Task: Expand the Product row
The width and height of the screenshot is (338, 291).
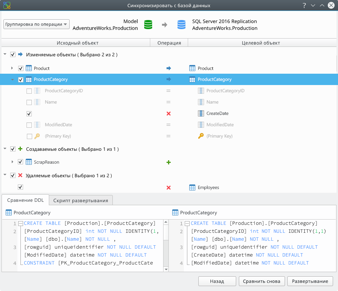Action: [12, 68]
